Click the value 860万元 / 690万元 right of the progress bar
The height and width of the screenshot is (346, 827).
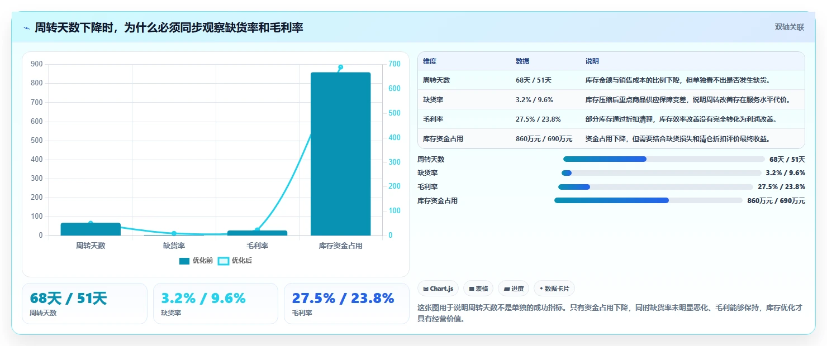776,201
